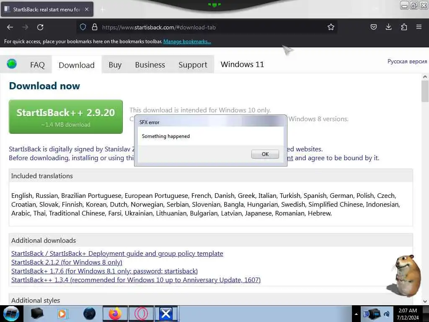Click the page scrollbar down arrow
Screen dimensions: 429x322
(425, 301)
